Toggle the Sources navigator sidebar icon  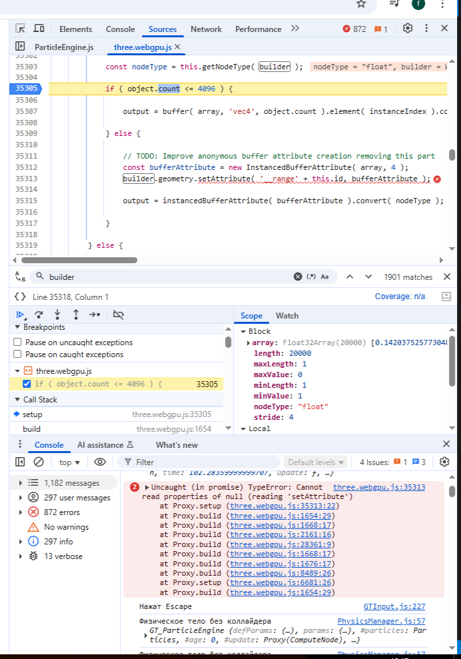pos(20,46)
